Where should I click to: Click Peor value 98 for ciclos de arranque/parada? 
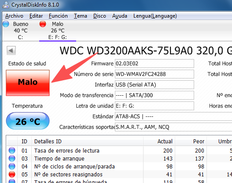point(201,166)
